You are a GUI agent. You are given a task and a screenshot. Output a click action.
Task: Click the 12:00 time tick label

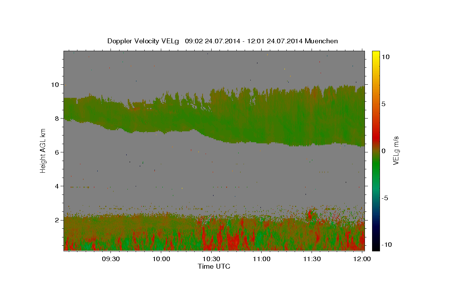pos(362,259)
